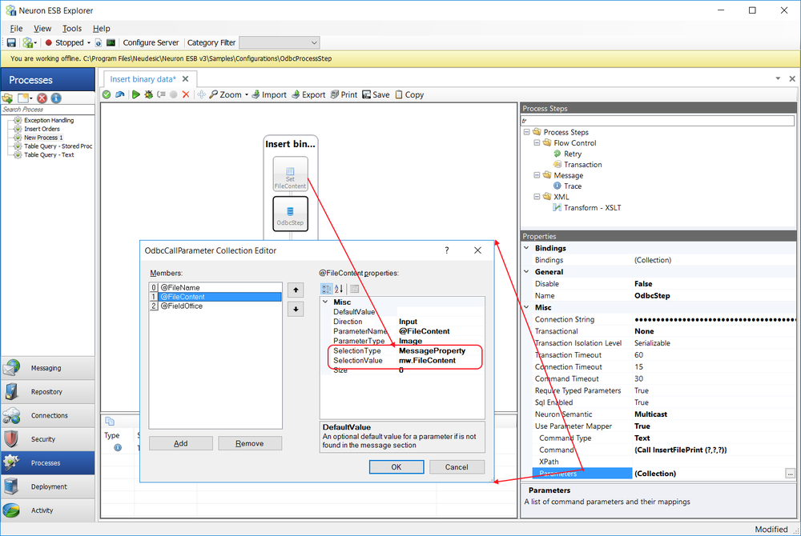Click the Add member button

(x=181, y=444)
